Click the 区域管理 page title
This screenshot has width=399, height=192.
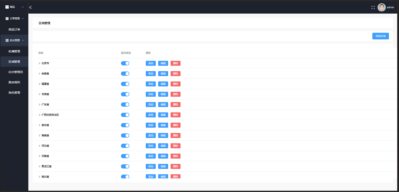(44, 23)
